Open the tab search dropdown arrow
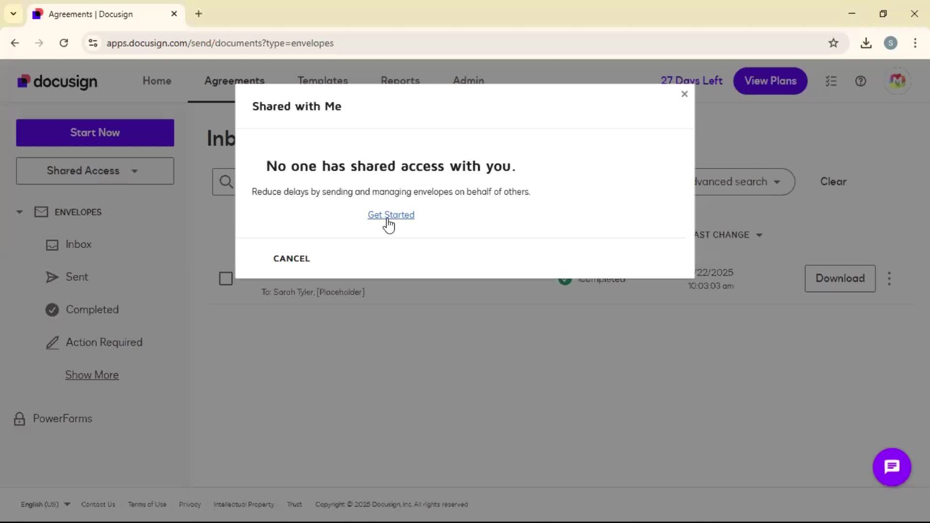The width and height of the screenshot is (930, 523). (x=13, y=14)
